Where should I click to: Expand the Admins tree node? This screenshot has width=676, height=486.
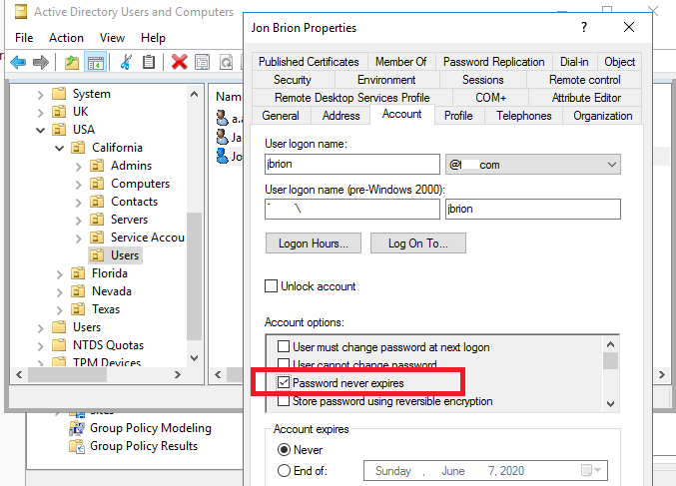tap(79, 167)
